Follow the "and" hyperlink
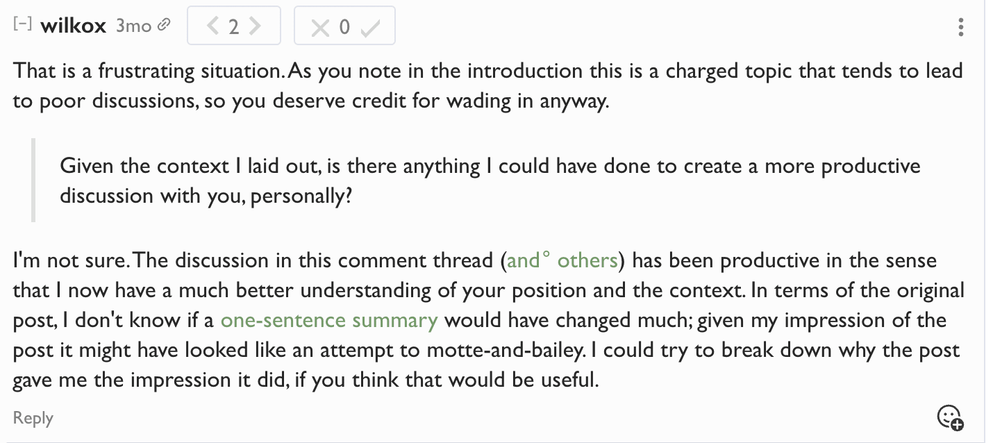Viewport: 993px width, 443px height. click(523, 260)
